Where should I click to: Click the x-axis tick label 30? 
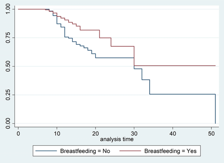[134, 133]
